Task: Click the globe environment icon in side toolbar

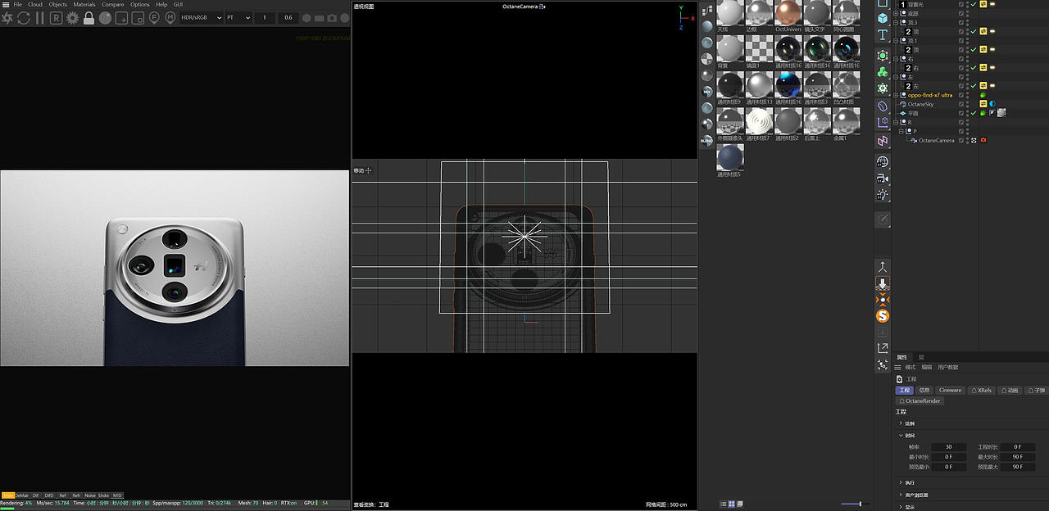Action: (x=883, y=162)
